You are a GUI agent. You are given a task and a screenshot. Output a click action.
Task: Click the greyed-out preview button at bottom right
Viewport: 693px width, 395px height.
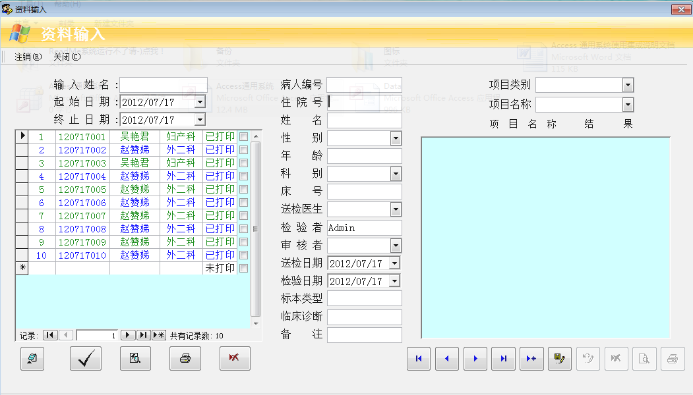(644, 359)
